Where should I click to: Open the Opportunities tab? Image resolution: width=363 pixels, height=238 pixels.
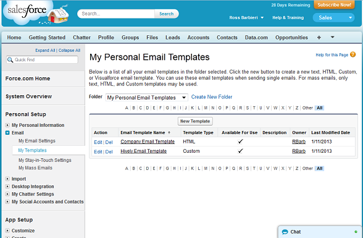tap(291, 38)
